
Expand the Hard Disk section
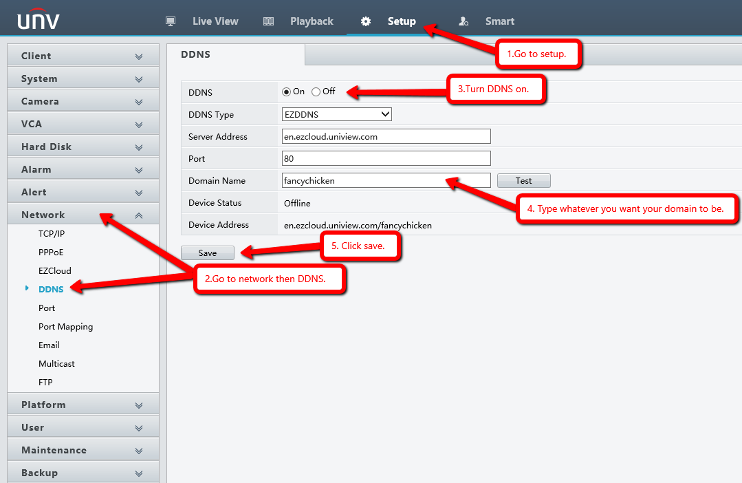click(x=83, y=147)
